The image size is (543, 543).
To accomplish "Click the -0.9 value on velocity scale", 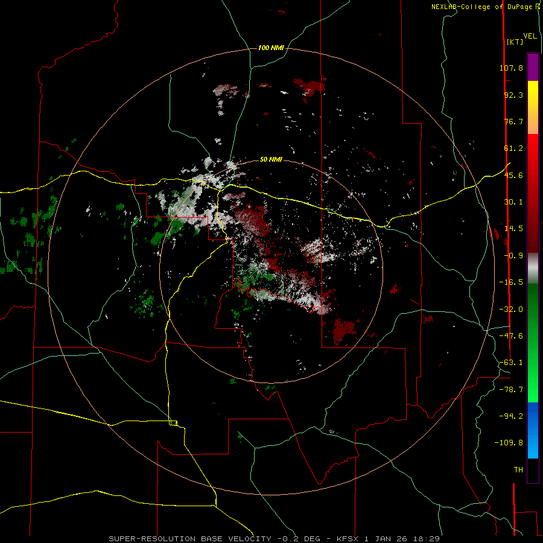I will (x=513, y=256).
